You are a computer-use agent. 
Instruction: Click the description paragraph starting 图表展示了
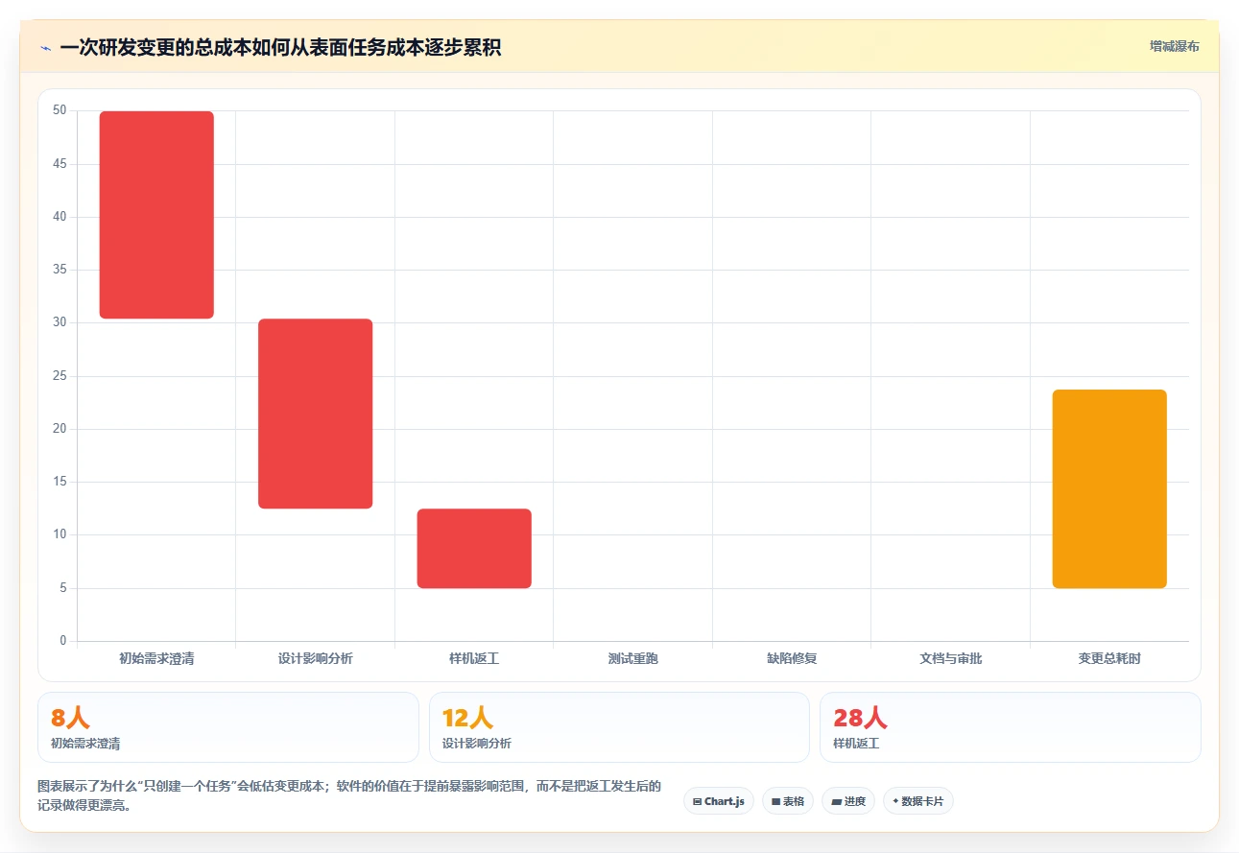point(349,795)
